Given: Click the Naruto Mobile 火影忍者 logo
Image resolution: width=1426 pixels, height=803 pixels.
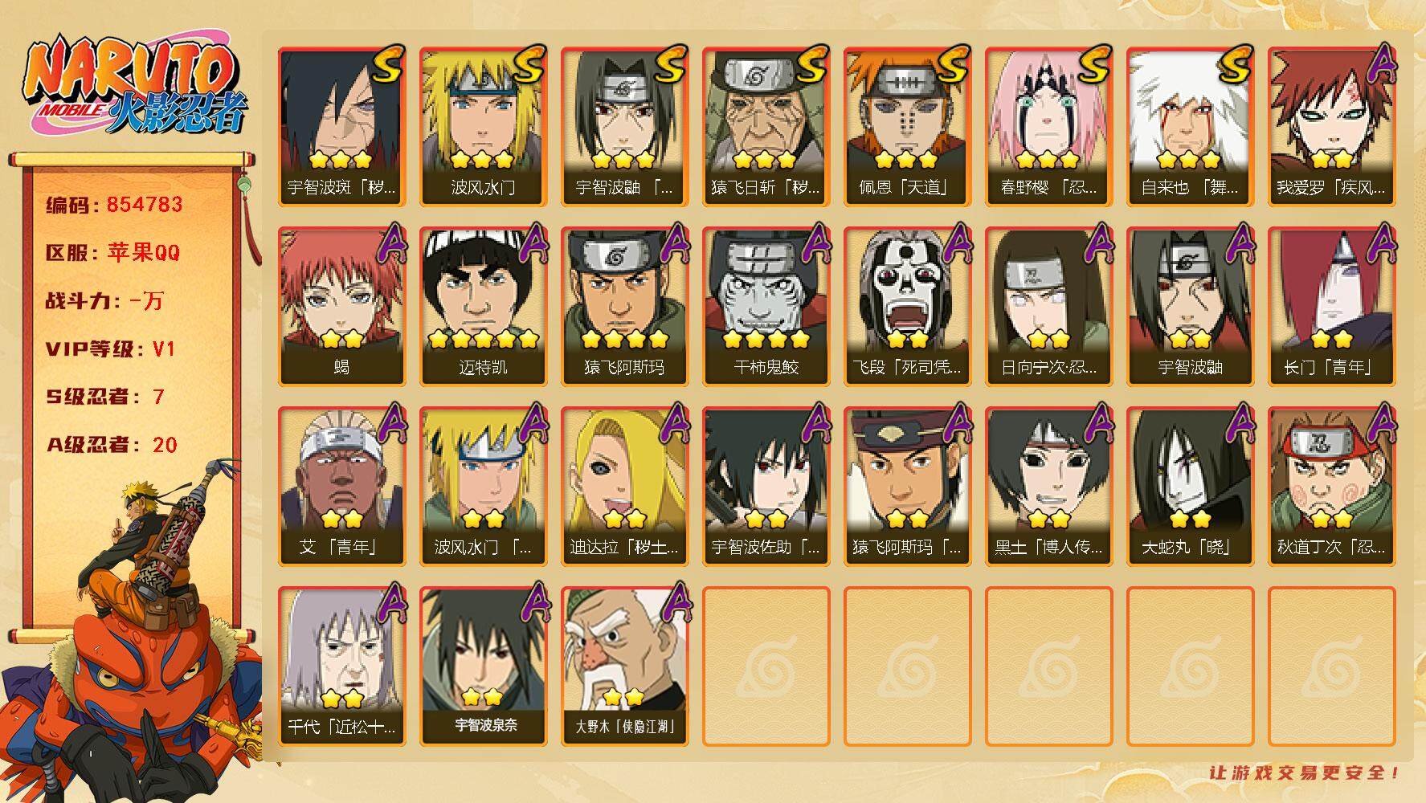Looking at the screenshot, I should [135, 88].
